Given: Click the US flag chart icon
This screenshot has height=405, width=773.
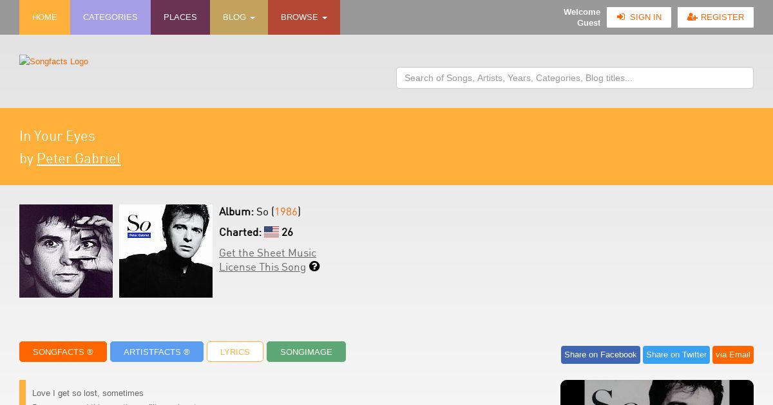Looking at the screenshot, I should (x=271, y=232).
